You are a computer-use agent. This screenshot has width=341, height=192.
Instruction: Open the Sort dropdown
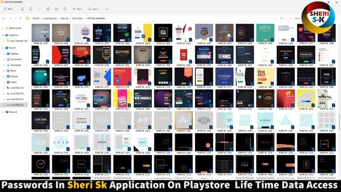78,9
